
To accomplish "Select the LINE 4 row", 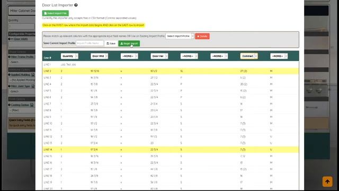I will coord(171,84).
